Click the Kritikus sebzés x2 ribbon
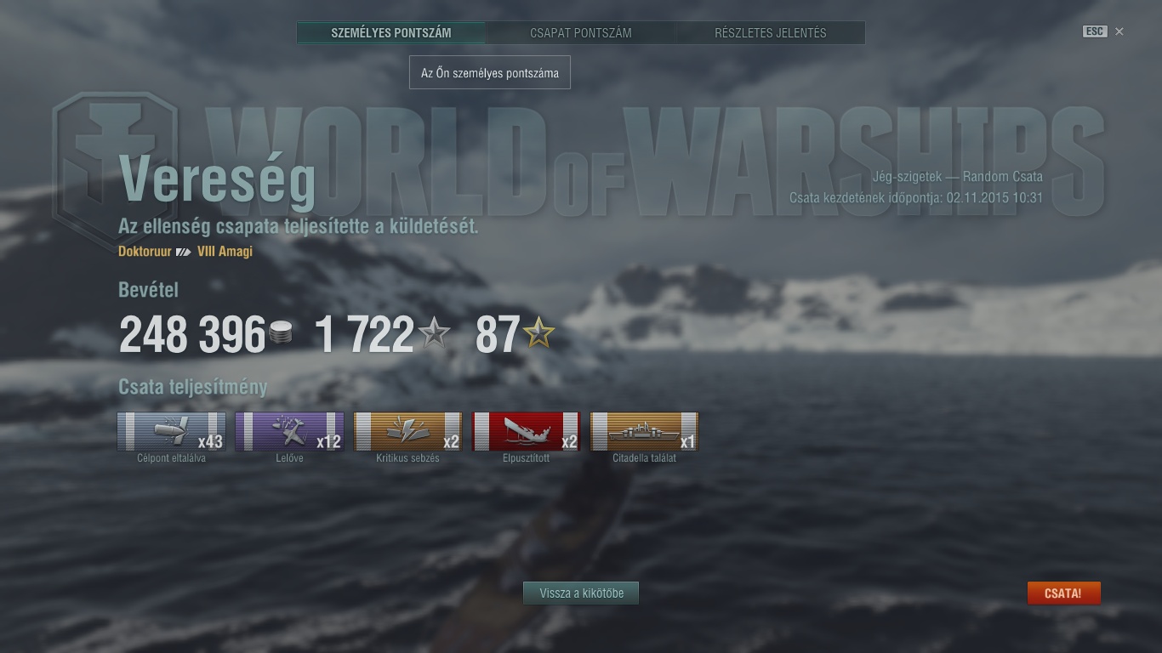The width and height of the screenshot is (1162, 653). tap(407, 431)
